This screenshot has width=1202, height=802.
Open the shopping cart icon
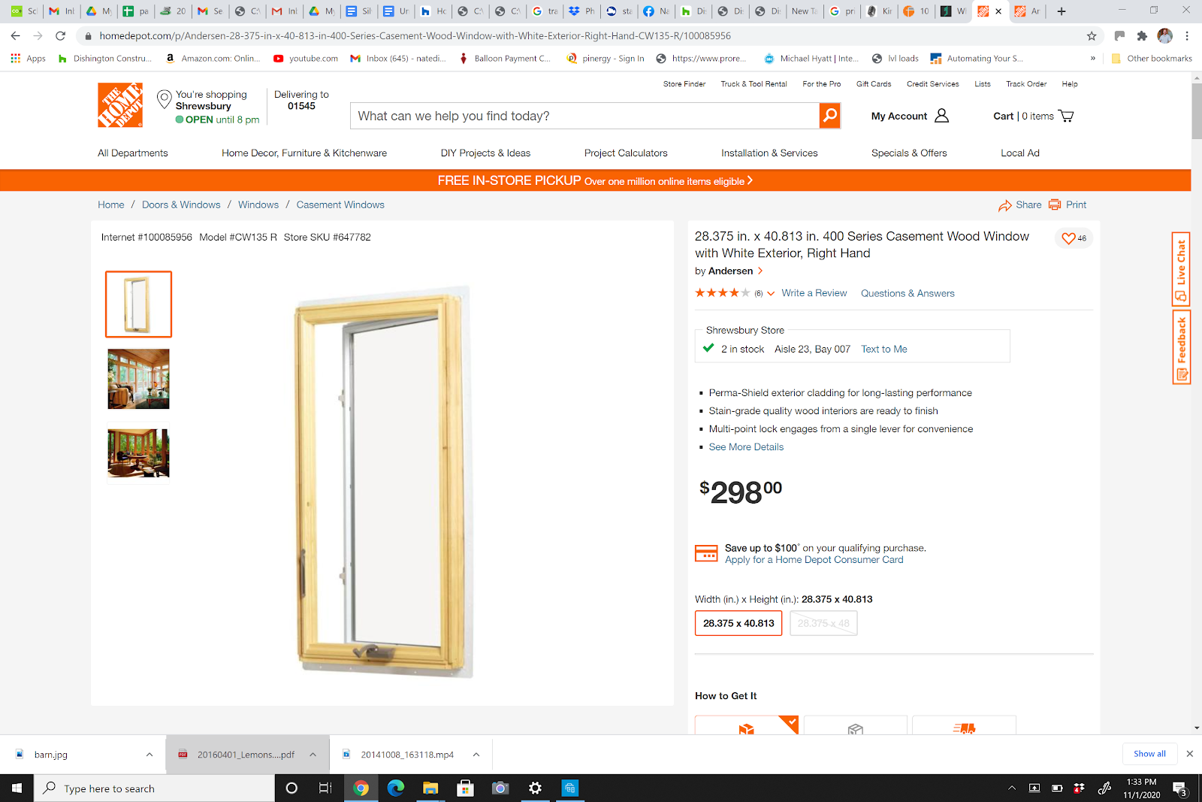tap(1065, 116)
